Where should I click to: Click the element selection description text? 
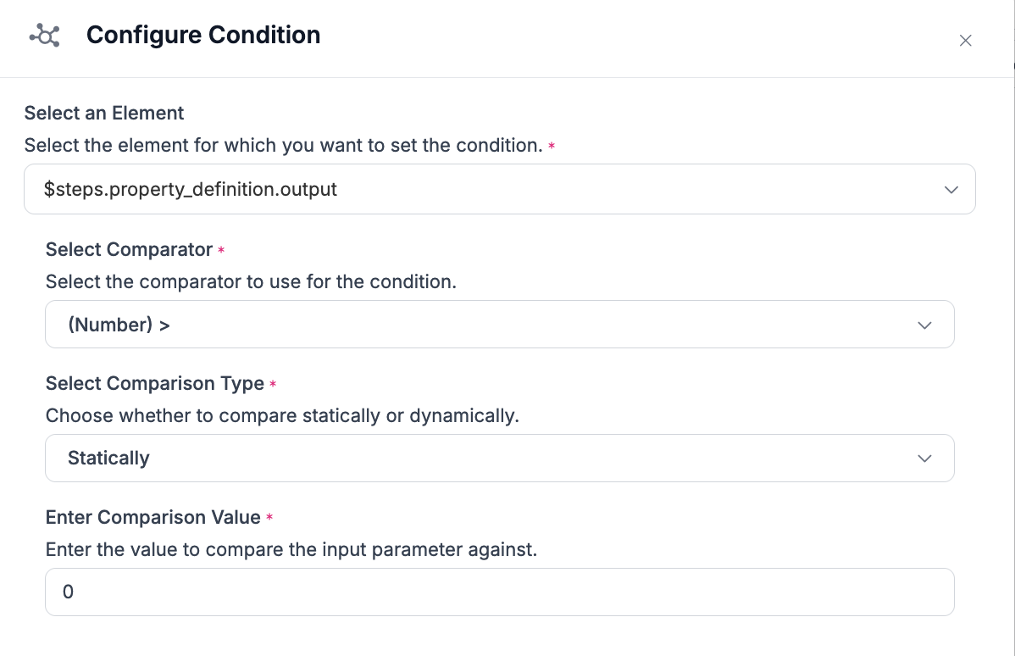[x=283, y=145]
